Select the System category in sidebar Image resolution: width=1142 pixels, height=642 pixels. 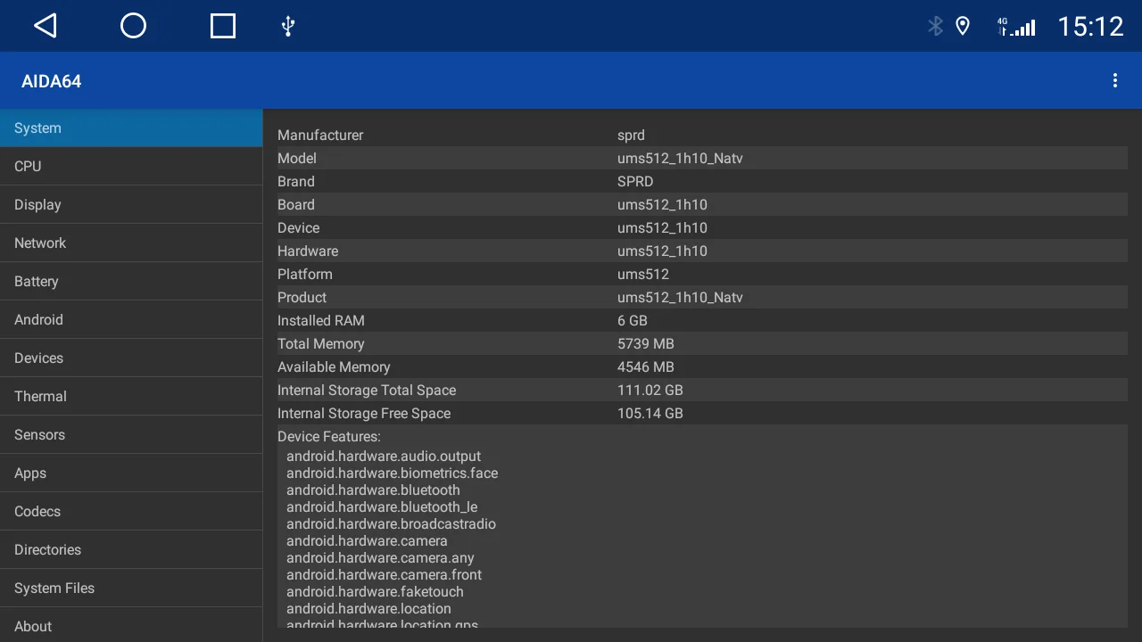(131, 128)
